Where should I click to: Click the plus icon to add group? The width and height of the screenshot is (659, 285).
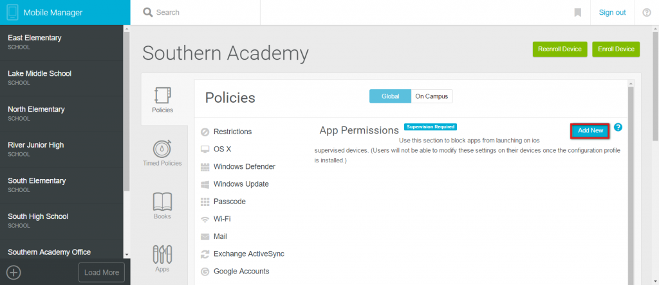pos(14,272)
